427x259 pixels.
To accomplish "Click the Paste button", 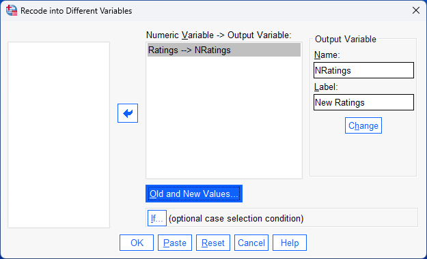I will [175, 243].
